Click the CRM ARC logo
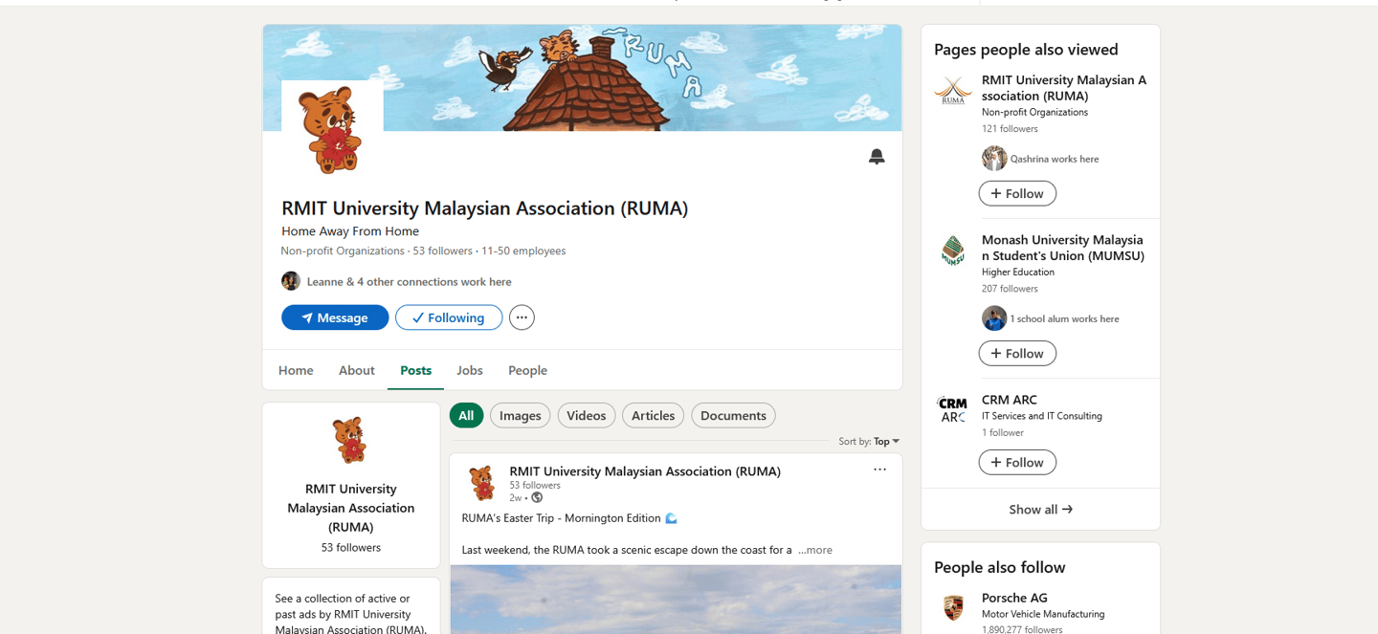 coord(953,410)
